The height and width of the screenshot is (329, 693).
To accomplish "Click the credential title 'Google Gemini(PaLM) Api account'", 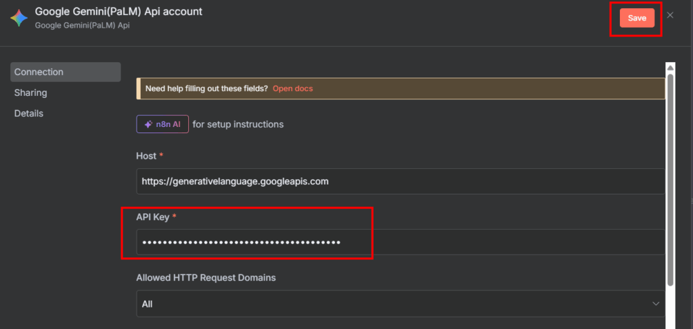I will point(118,12).
